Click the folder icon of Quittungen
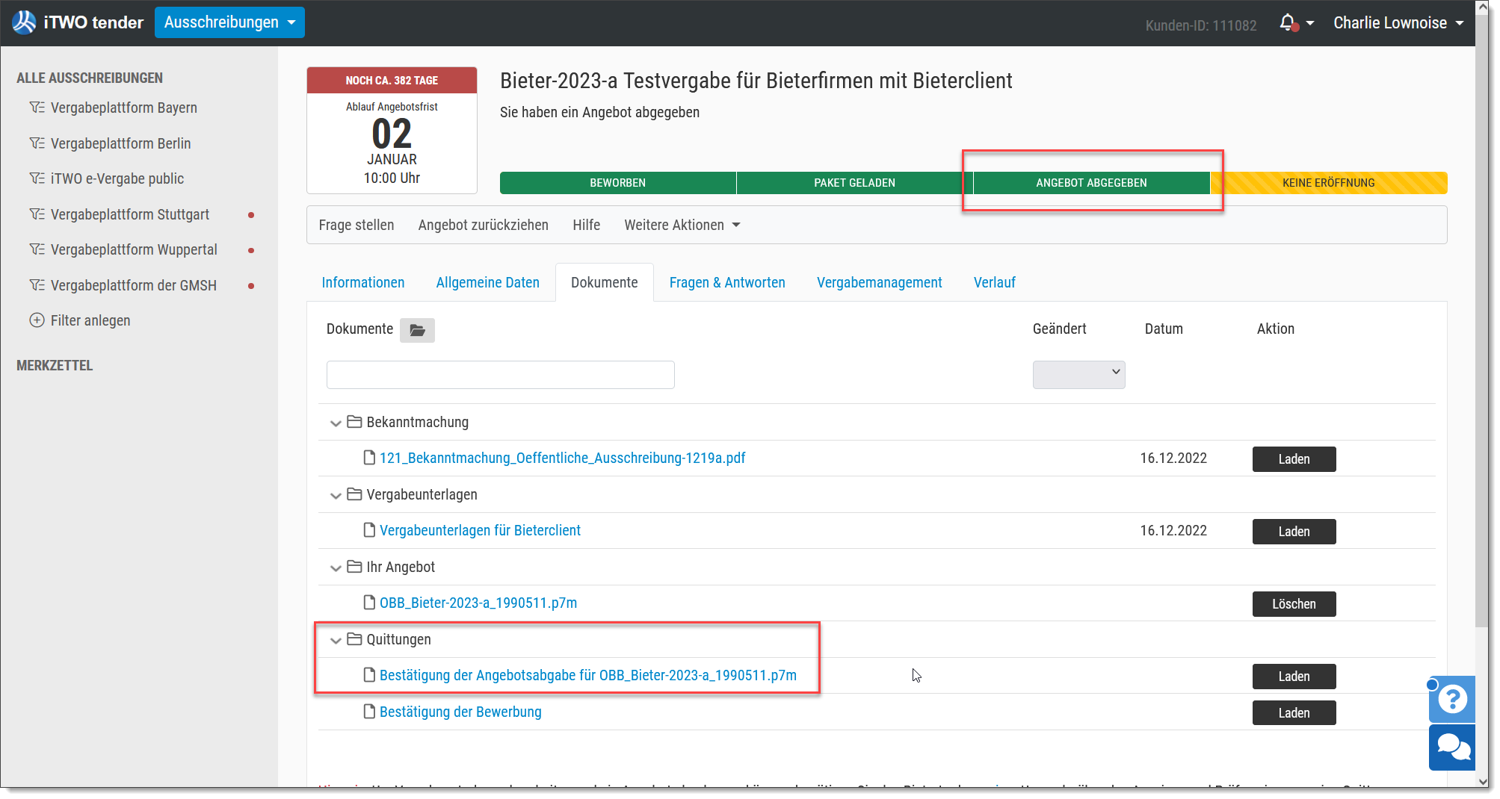This screenshot has height=799, width=1500. pos(354,639)
